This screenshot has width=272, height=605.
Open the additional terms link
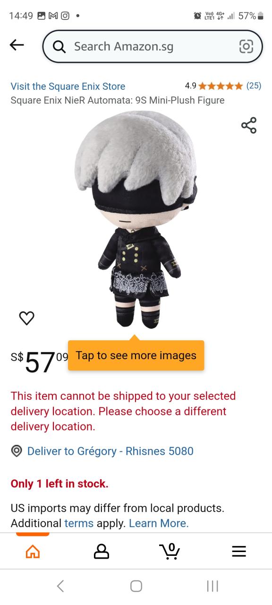[79, 523]
